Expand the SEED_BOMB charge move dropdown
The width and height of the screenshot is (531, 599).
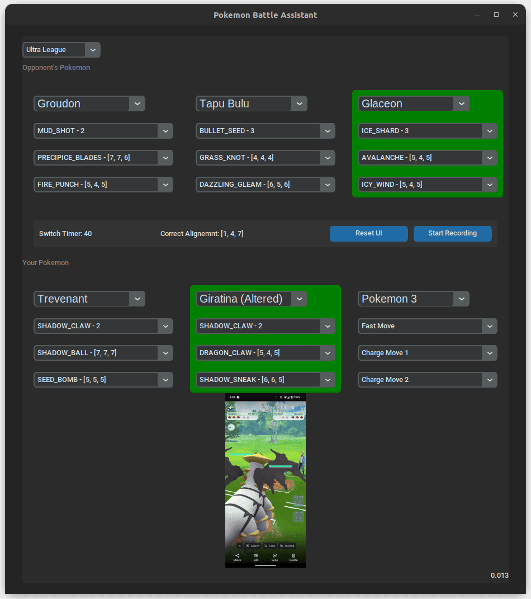tap(103, 380)
